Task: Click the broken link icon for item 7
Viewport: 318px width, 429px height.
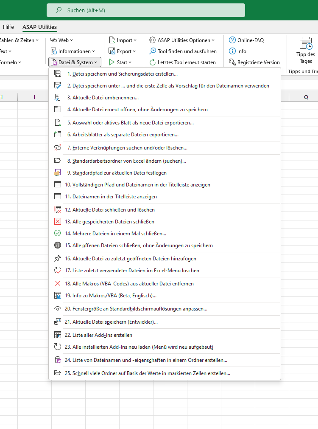Action: pos(58,148)
